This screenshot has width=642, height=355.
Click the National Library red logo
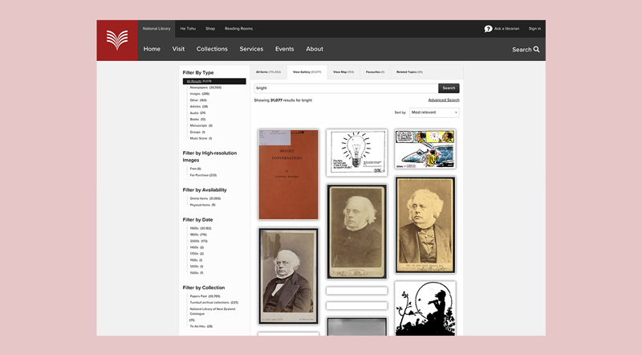[x=117, y=40]
